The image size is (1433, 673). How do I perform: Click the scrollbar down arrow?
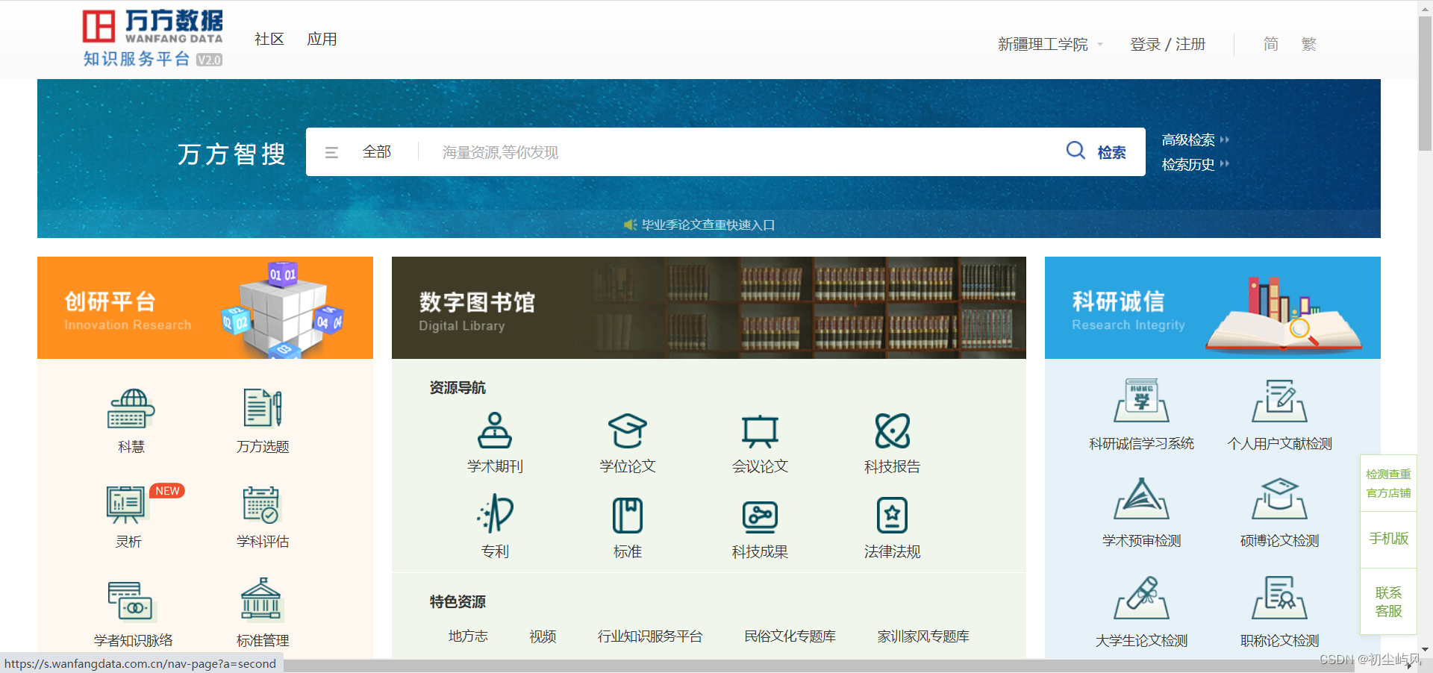pyautogui.click(x=1425, y=650)
